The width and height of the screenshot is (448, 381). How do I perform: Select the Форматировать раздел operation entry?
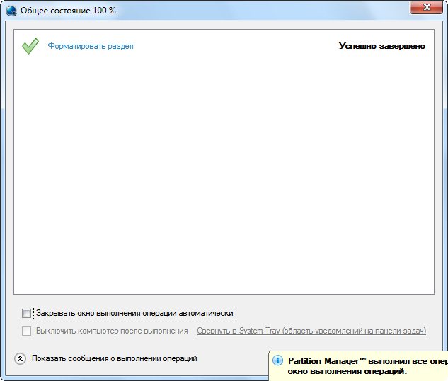pos(91,46)
